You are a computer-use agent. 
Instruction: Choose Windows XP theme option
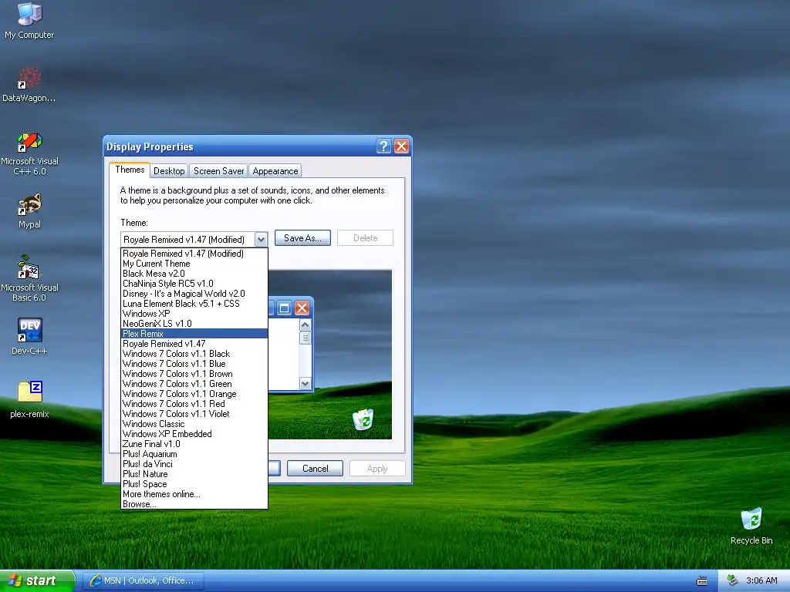(194, 314)
